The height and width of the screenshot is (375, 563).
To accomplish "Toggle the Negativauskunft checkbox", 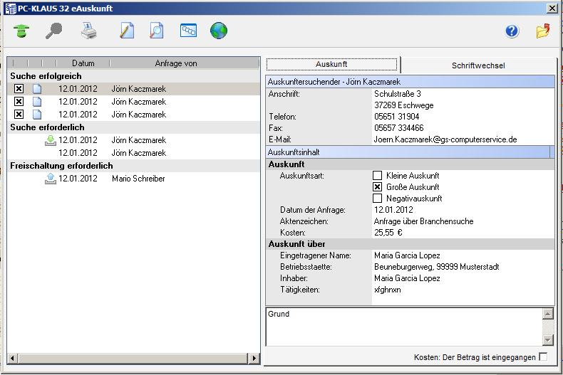I will (x=378, y=199).
